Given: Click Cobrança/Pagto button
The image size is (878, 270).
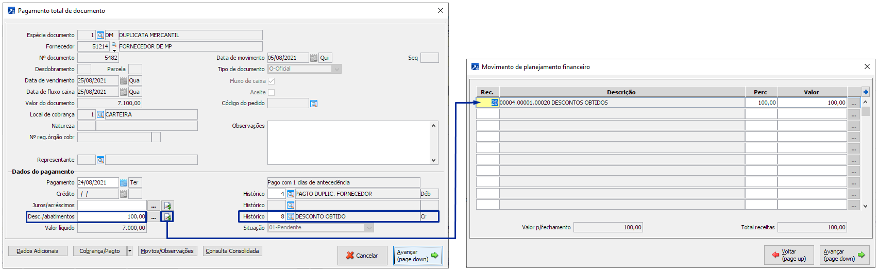Looking at the screenshot, I should [x=100, y=251].
